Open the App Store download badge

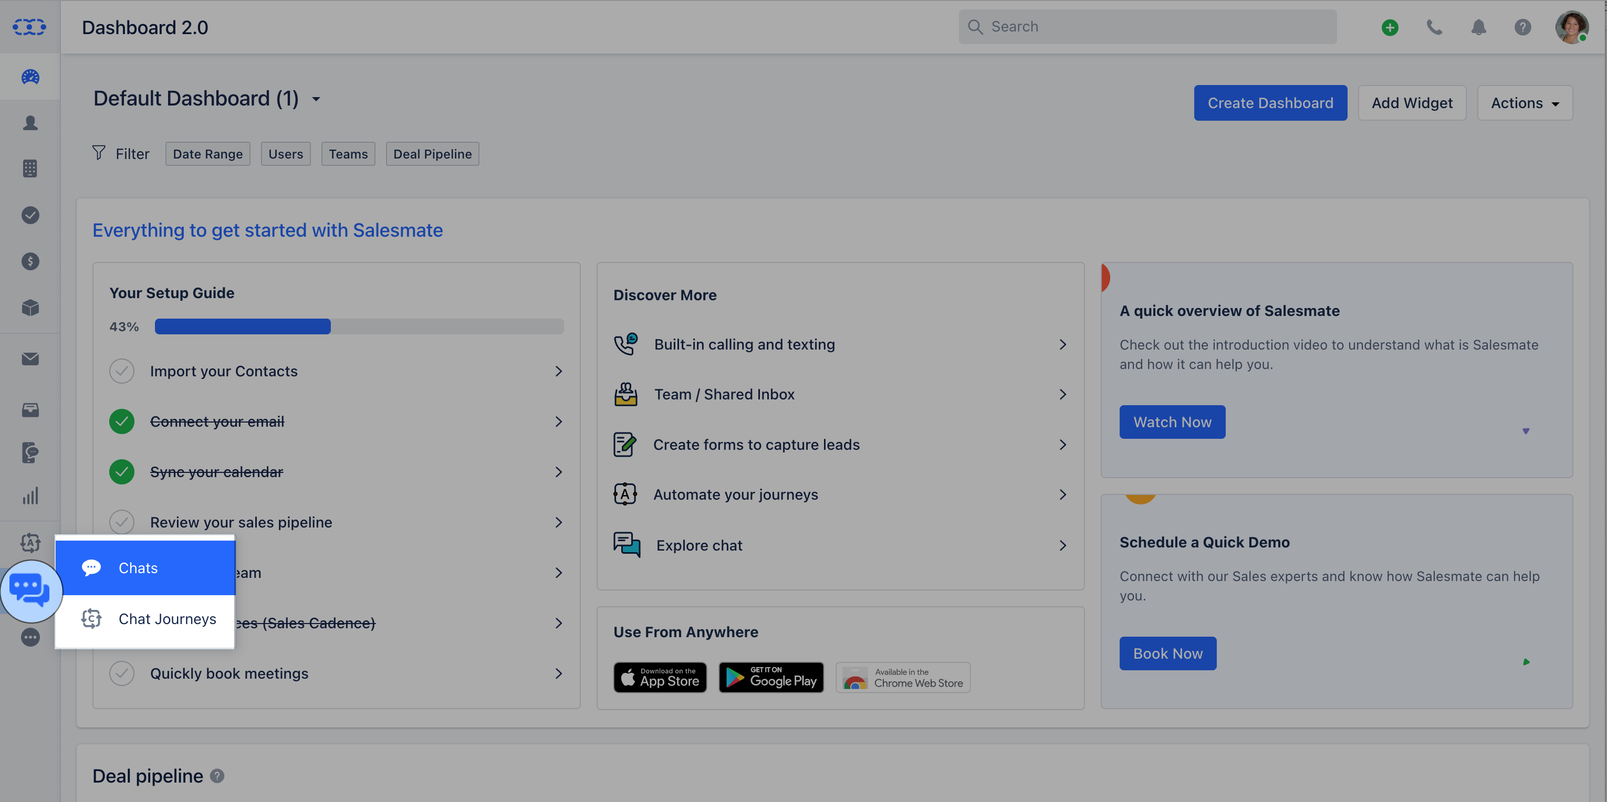point(660,677)
